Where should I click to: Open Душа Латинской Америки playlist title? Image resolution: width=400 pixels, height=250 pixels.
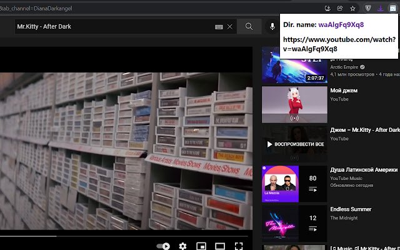[364, 169]
